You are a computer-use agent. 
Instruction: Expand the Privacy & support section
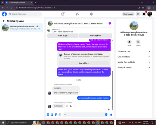(134, 67)
